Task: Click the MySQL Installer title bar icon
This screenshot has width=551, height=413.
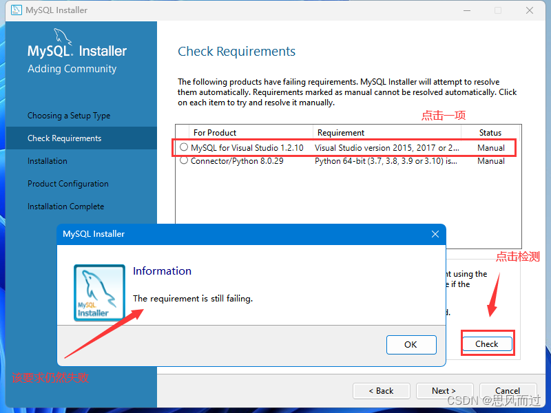Action: click(x=16, y=10)
